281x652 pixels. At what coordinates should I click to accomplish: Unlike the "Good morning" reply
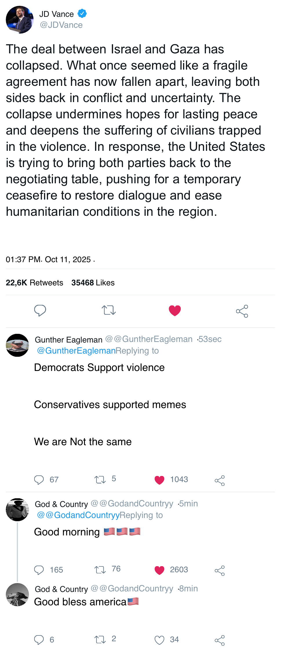[159, 570]
